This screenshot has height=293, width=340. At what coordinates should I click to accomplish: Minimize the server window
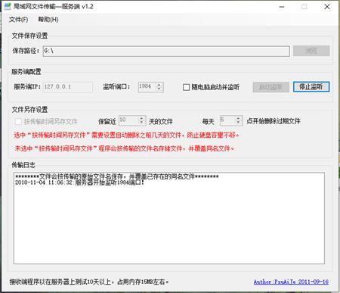pos(282,7)
